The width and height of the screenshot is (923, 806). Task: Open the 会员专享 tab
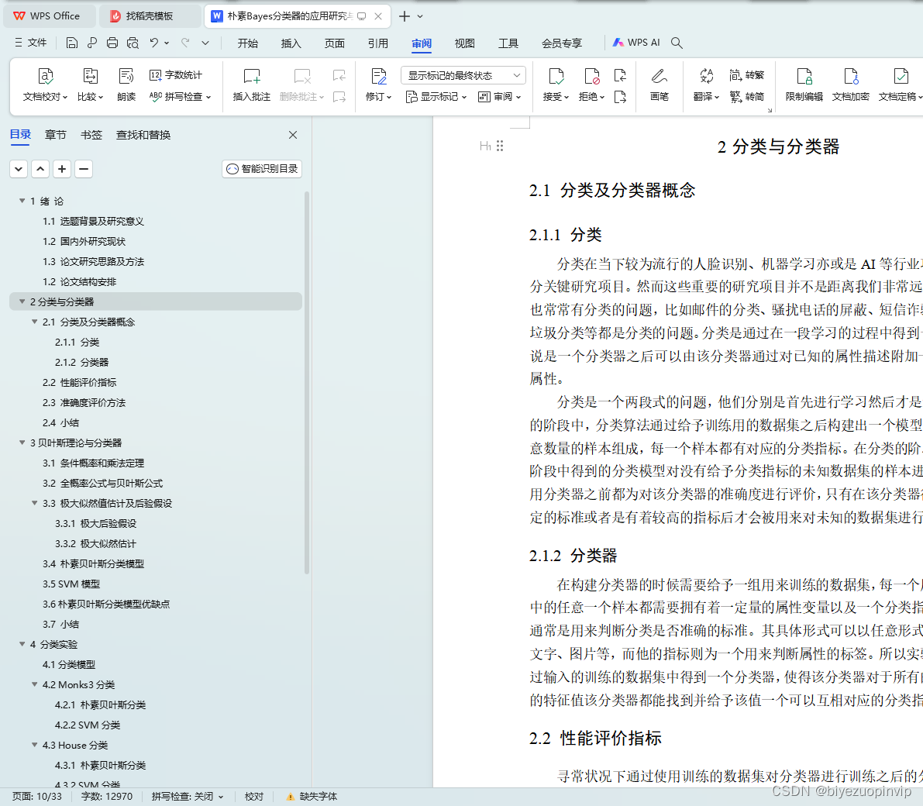pyautogui.click(x=562, y=43)
